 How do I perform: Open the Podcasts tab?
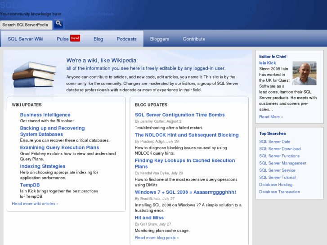click(126, 39)
